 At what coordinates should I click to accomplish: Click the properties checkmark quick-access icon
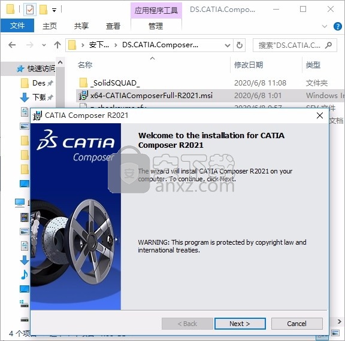(30, 10)
